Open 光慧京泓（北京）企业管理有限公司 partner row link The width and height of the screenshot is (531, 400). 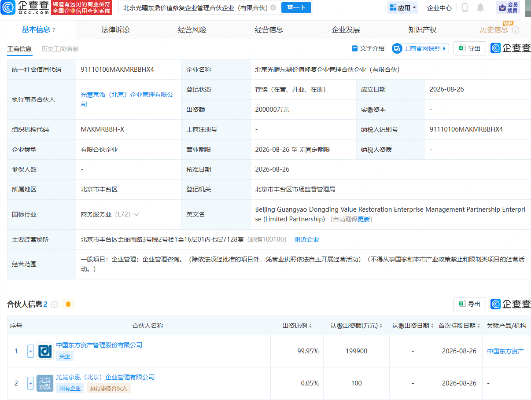(x=105, y=378)
